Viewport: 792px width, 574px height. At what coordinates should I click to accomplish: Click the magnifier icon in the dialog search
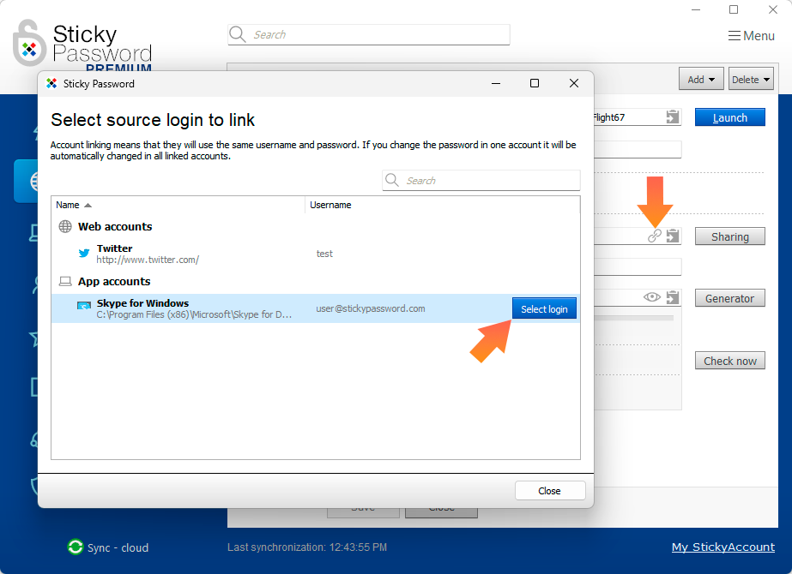pos(392,180)
